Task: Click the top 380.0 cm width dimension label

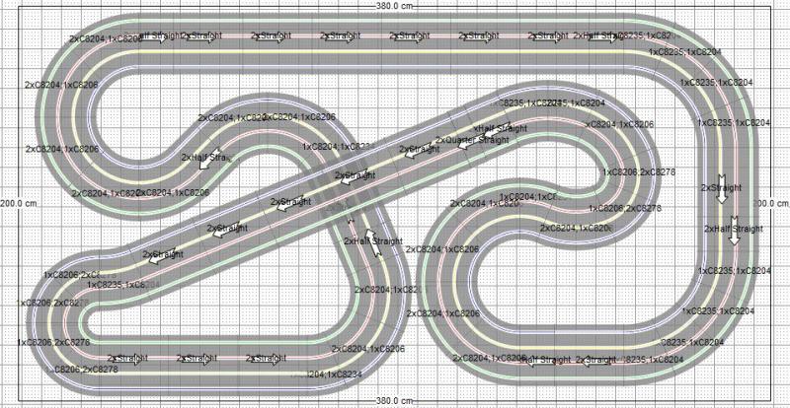Action: (394, 5)
